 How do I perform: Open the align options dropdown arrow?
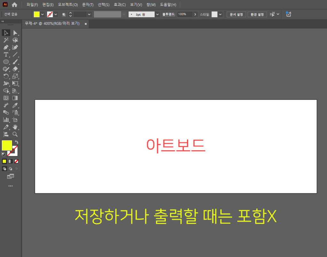(x=278, y=14)
